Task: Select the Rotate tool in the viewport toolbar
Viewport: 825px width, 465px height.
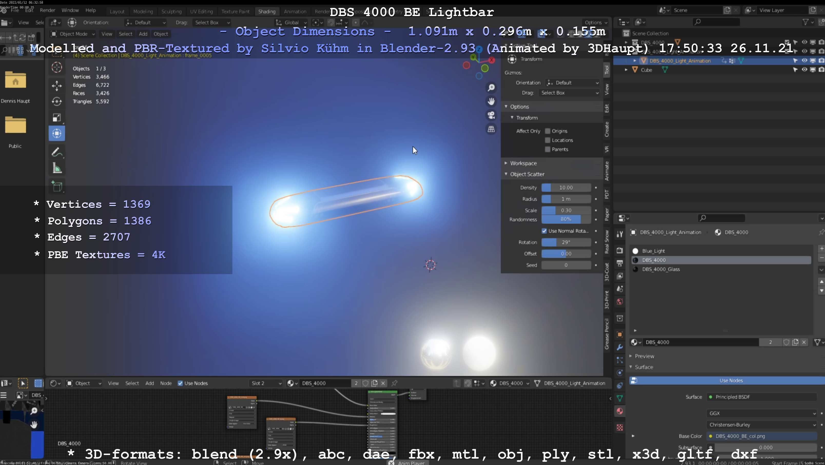Action: point(57,101)
